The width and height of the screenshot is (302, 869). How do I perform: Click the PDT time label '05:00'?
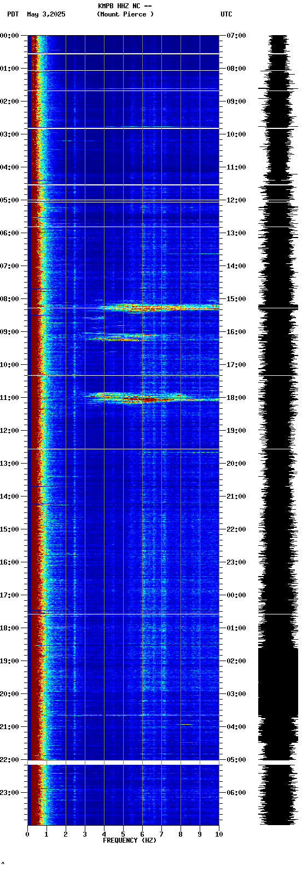coord(9,200)
